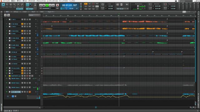Click the track icon of 13 Clars2

[10, 63]
